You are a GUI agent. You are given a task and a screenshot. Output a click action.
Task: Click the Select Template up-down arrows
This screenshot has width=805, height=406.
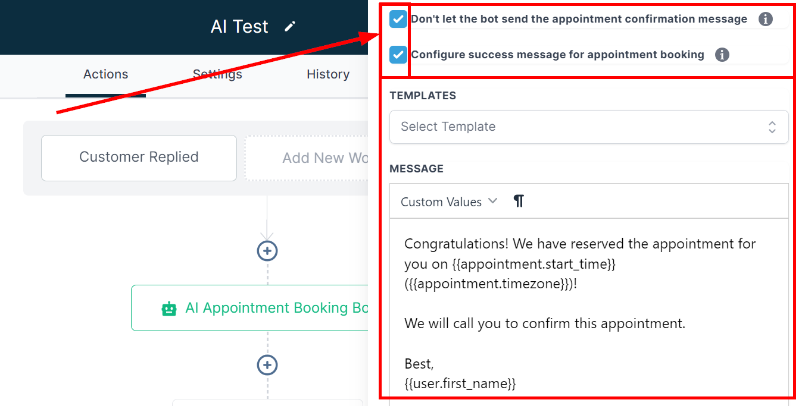click(x=772, y=127)
